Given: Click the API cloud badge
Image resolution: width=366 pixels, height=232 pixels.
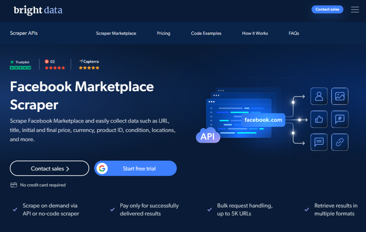Looking at the screenshot, I should point(208,135).
